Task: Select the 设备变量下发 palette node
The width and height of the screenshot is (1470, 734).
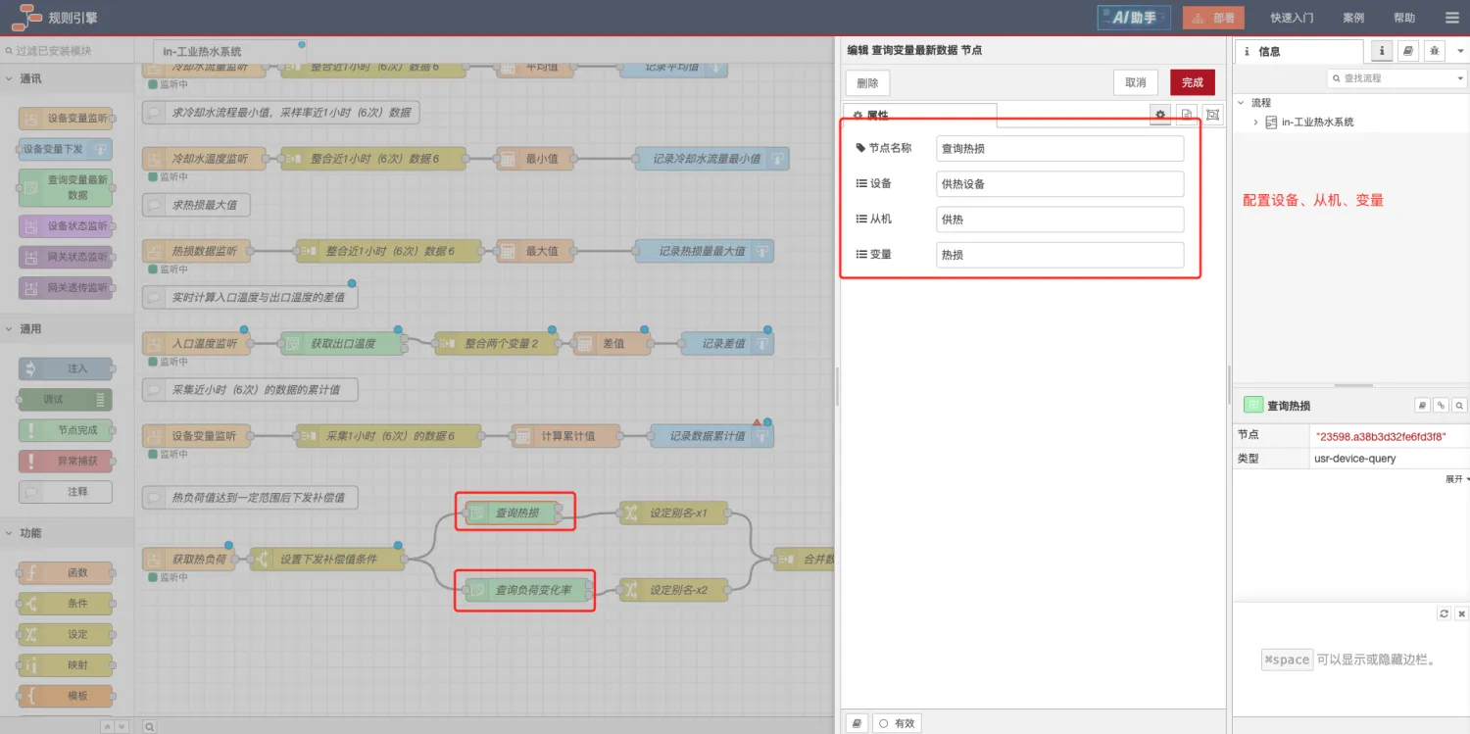Action: (66, 149)
